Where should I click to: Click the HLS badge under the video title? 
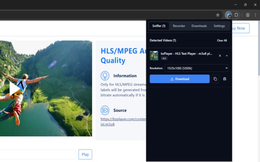pos(164,58)
